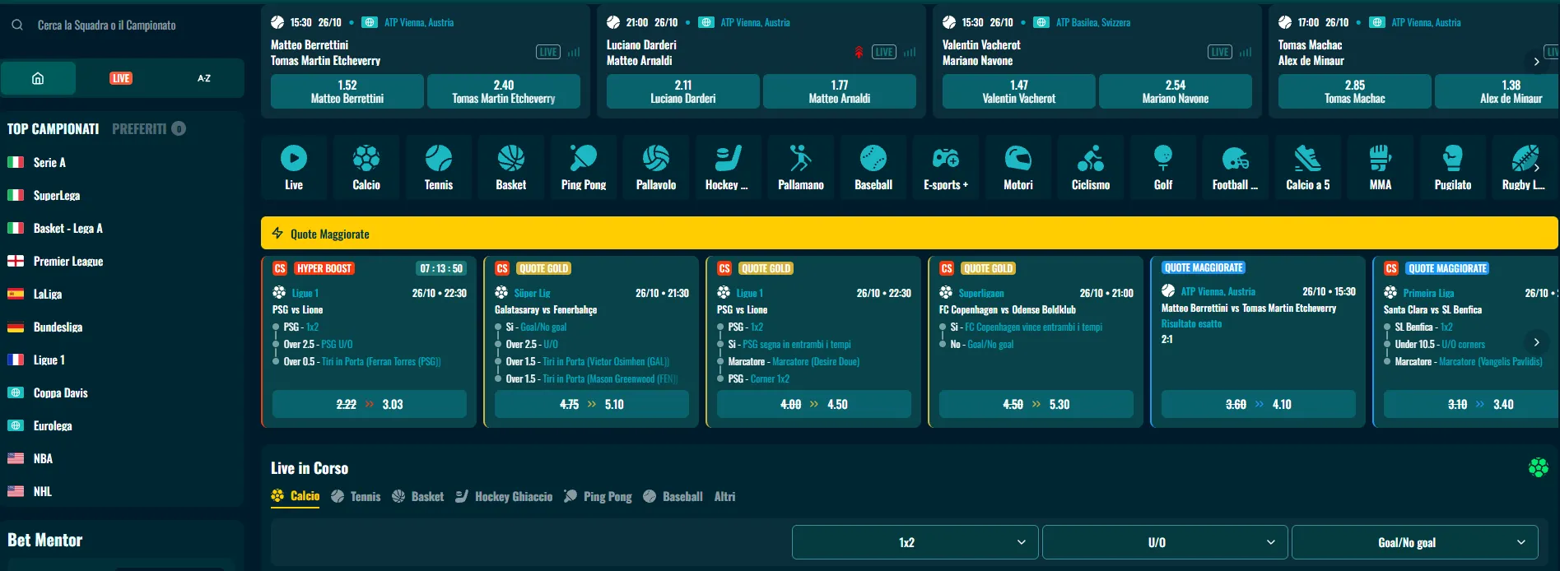Select the Baseball sport icon
This screenshot has height=571, width=1560.
pos(873,158)
